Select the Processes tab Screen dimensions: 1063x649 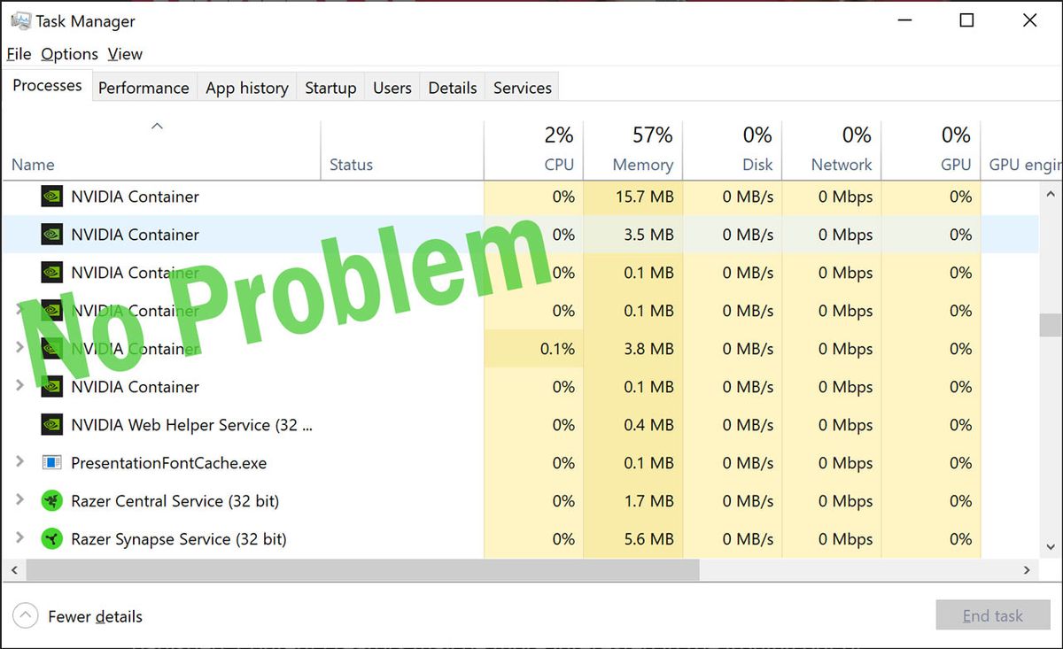click(x=47, y=85)
